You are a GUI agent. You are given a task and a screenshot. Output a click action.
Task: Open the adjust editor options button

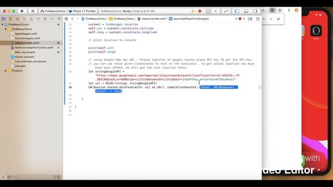tap(250, 19)
